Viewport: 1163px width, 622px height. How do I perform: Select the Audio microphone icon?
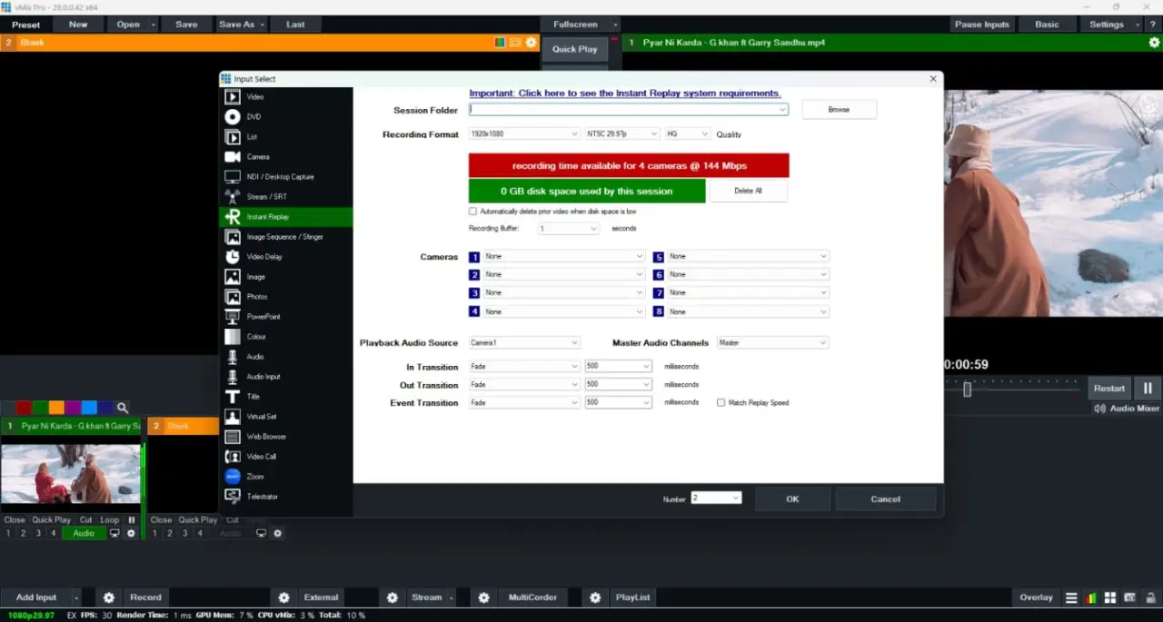(233, 356)
